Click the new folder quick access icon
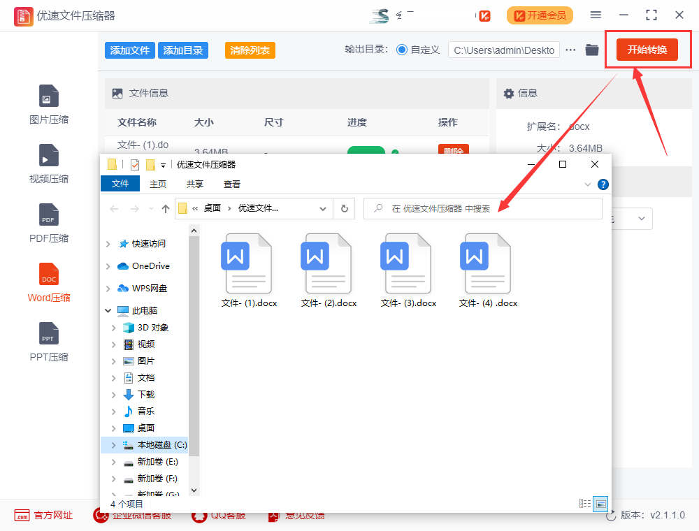The height and width of the screenshot is (531, 699). pos(151,165)
